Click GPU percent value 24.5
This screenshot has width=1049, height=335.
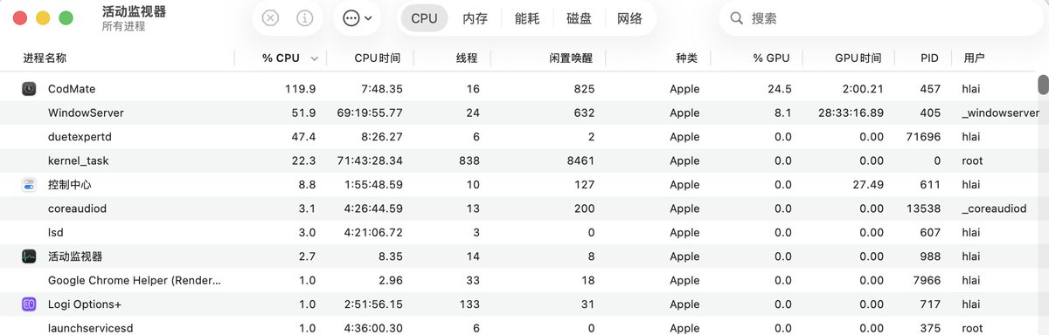point(780,89)
